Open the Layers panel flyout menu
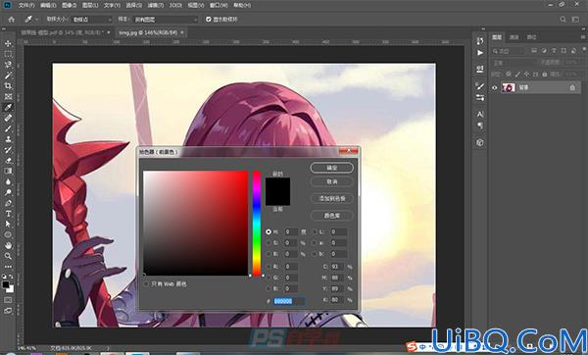The image size is (588, 355). coord(583,37)
